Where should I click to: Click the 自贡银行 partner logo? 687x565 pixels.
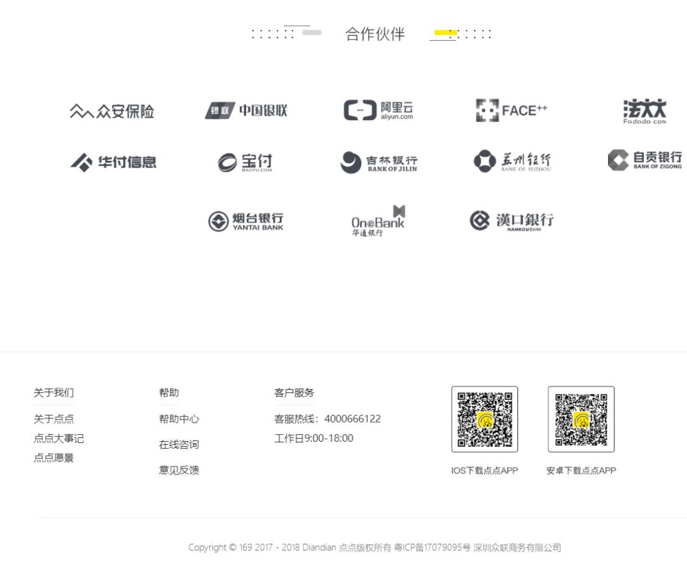(x=644, y=161)
